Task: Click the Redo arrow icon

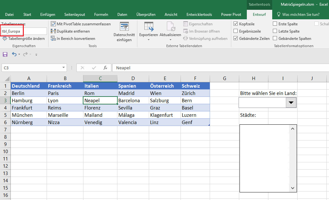Action: (x=25, y=54)
